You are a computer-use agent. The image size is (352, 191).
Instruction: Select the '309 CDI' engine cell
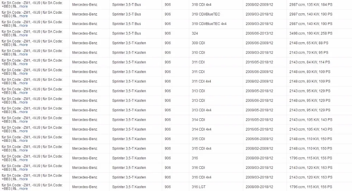click(x=198, y=43)
